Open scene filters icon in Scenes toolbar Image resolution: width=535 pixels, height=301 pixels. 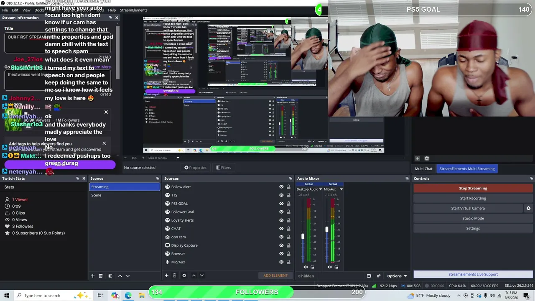click(110, 276)
